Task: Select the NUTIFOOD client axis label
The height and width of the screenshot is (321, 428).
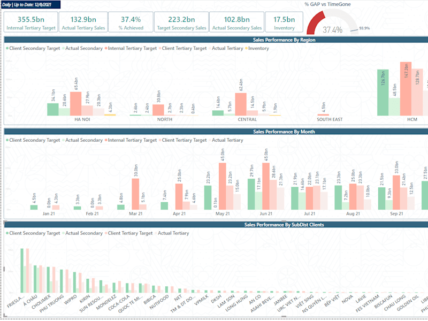Action: pyautogui.click(x=159, y=302)
